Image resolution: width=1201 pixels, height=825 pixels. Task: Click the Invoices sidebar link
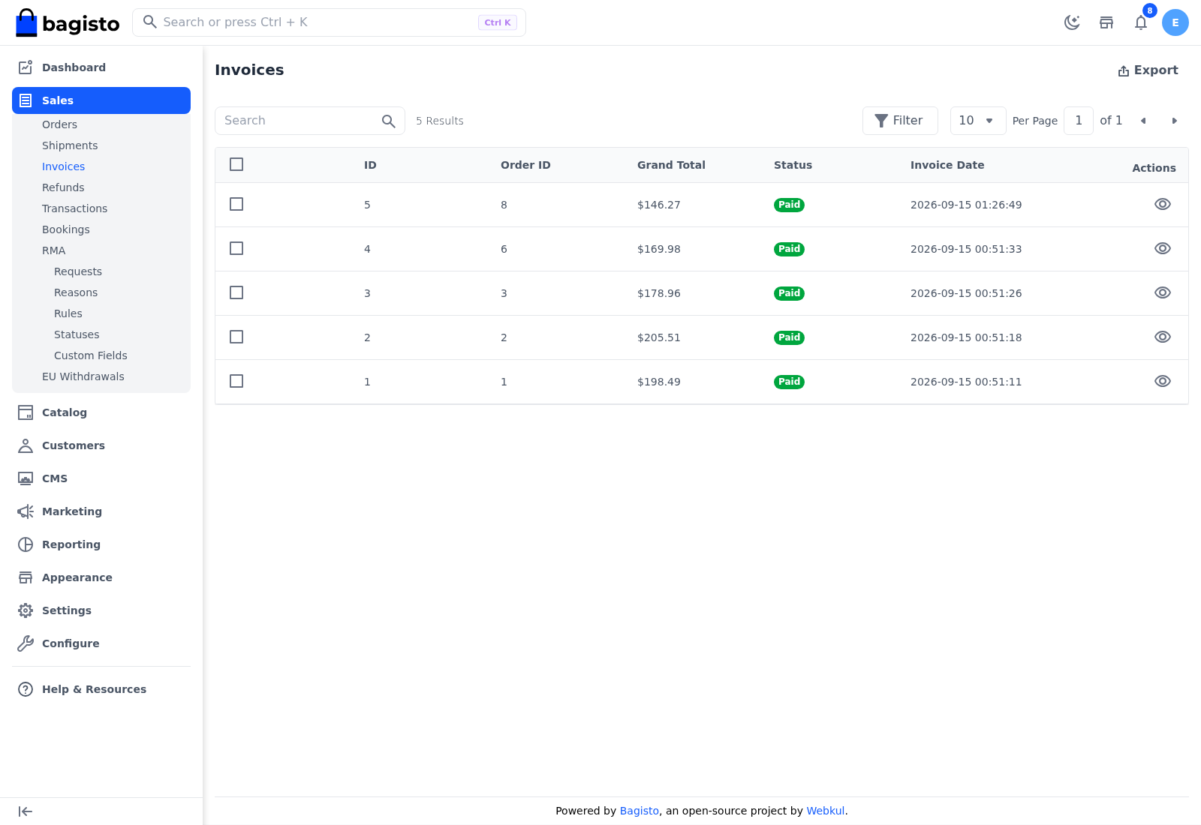[x=63, y=166]
